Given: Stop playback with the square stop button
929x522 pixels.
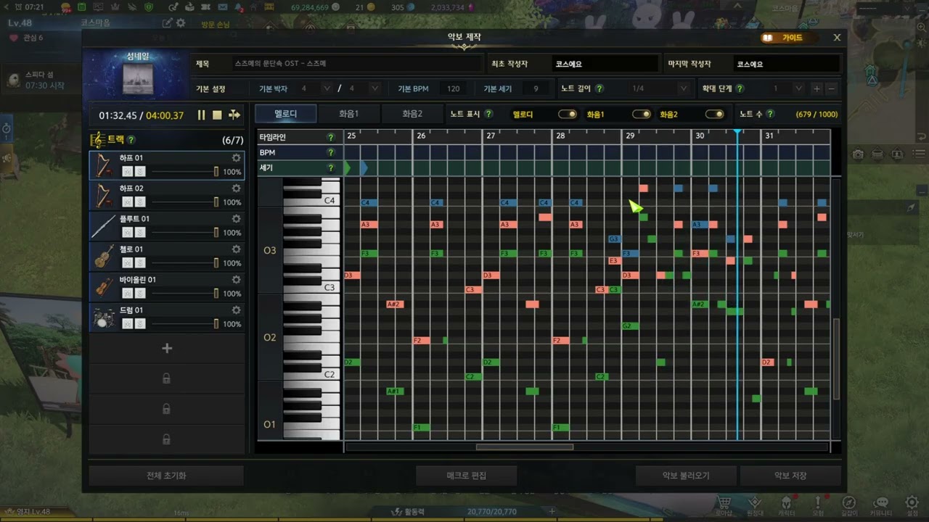Looking at the screenshot, I should (217, 115).
